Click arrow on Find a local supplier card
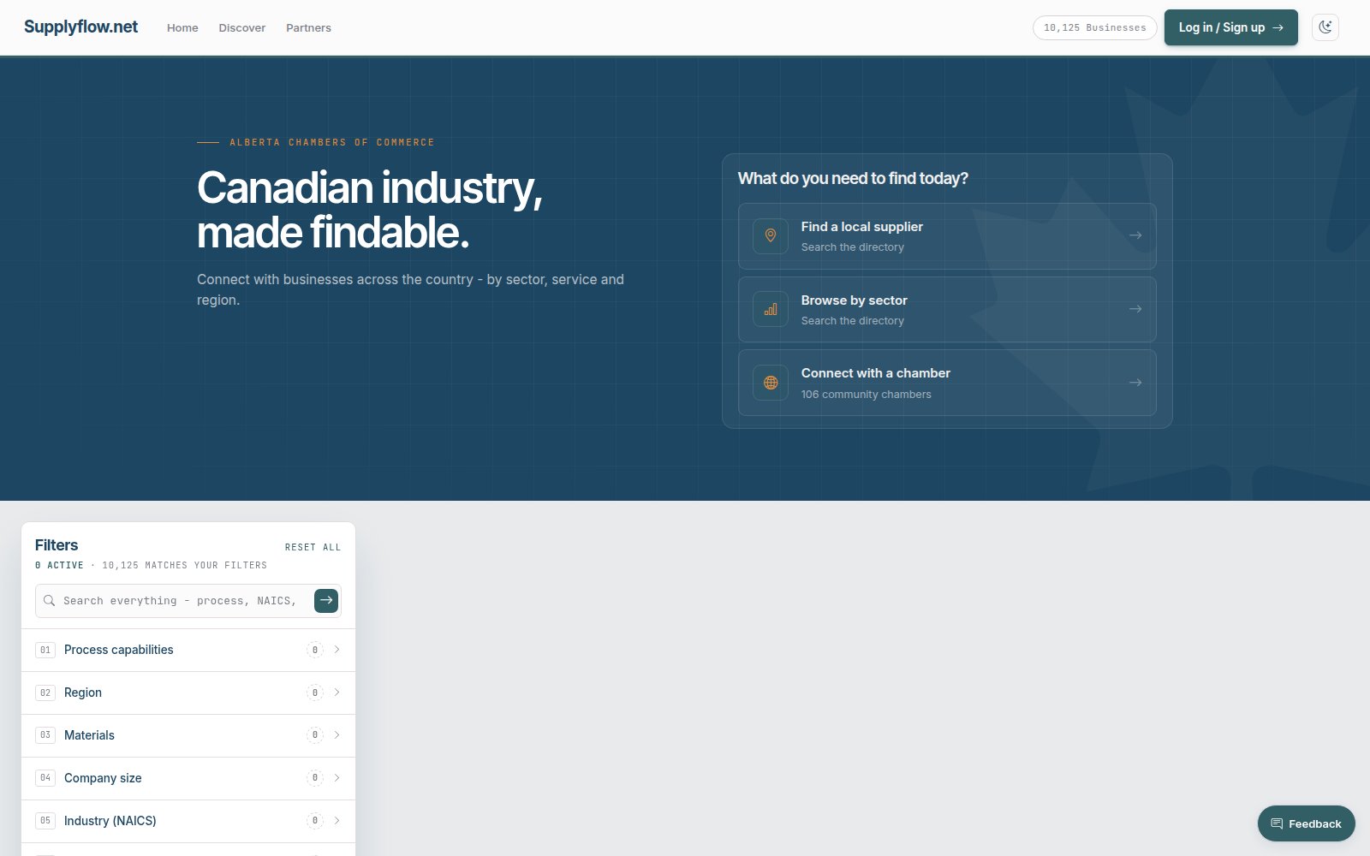The image size is (1370, 856). pos(1135,235)
